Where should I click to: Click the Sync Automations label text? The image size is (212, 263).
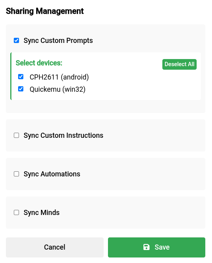(52, 174)
